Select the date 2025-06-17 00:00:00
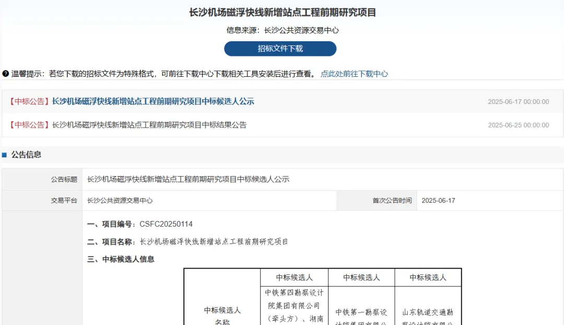Screen dimensions: 564x325 click(x=519, y=102)
